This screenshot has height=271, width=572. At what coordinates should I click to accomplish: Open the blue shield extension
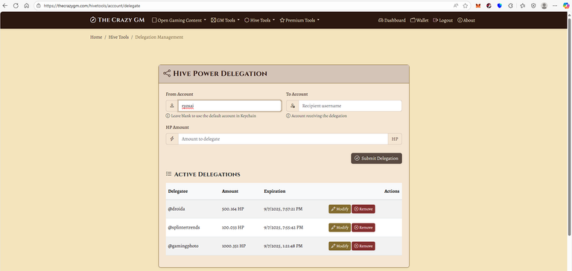click(500, 6)
